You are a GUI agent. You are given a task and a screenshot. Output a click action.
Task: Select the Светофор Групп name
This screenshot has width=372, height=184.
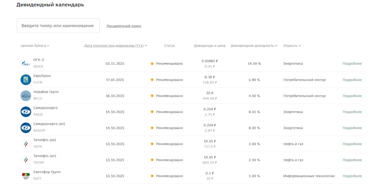click(x=47, y=172)
